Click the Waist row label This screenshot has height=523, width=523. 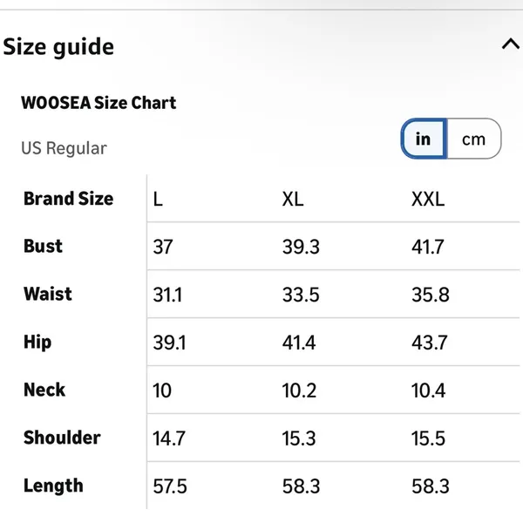pyautogui.click(x=48, y=294)
